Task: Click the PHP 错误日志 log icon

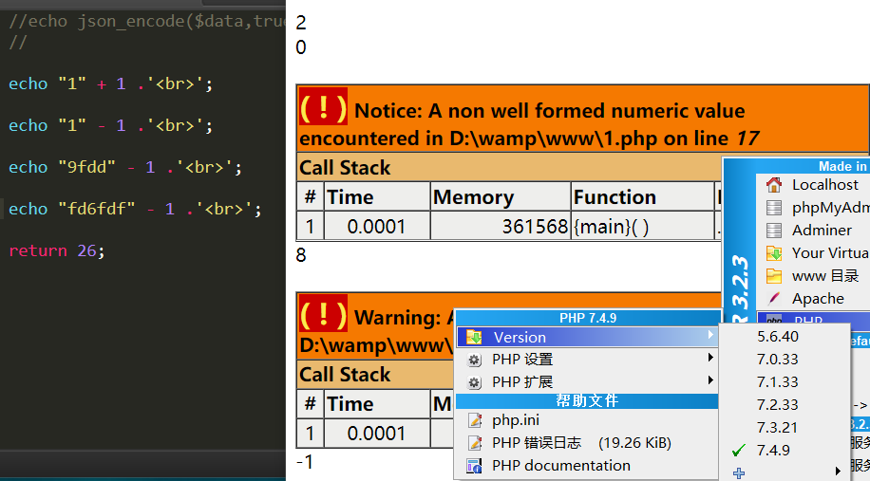Action: point(474,443)
